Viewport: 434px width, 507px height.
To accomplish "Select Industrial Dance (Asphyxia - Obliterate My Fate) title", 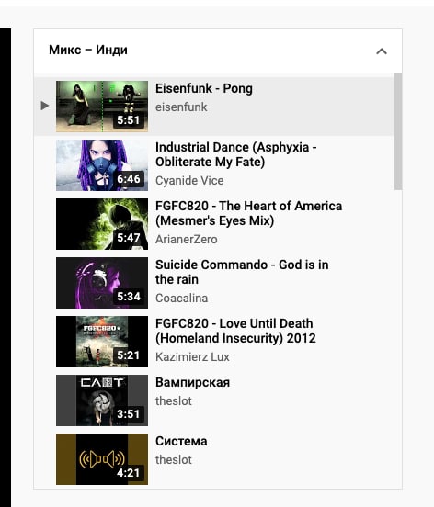I will [x=236, y=154].
